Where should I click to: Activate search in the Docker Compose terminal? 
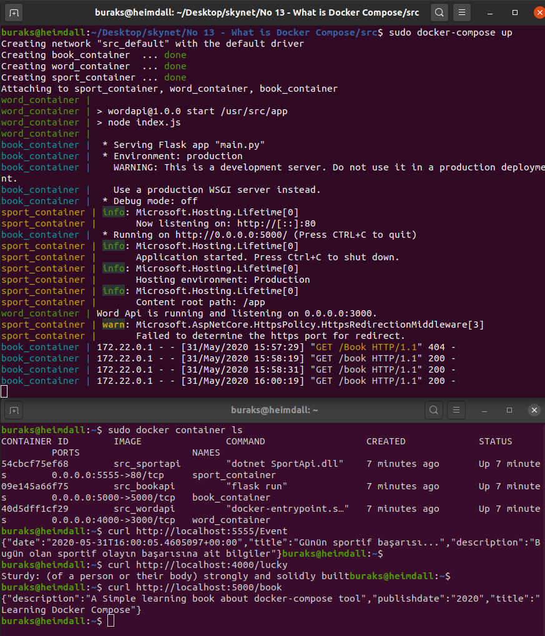tap(439, 12)
